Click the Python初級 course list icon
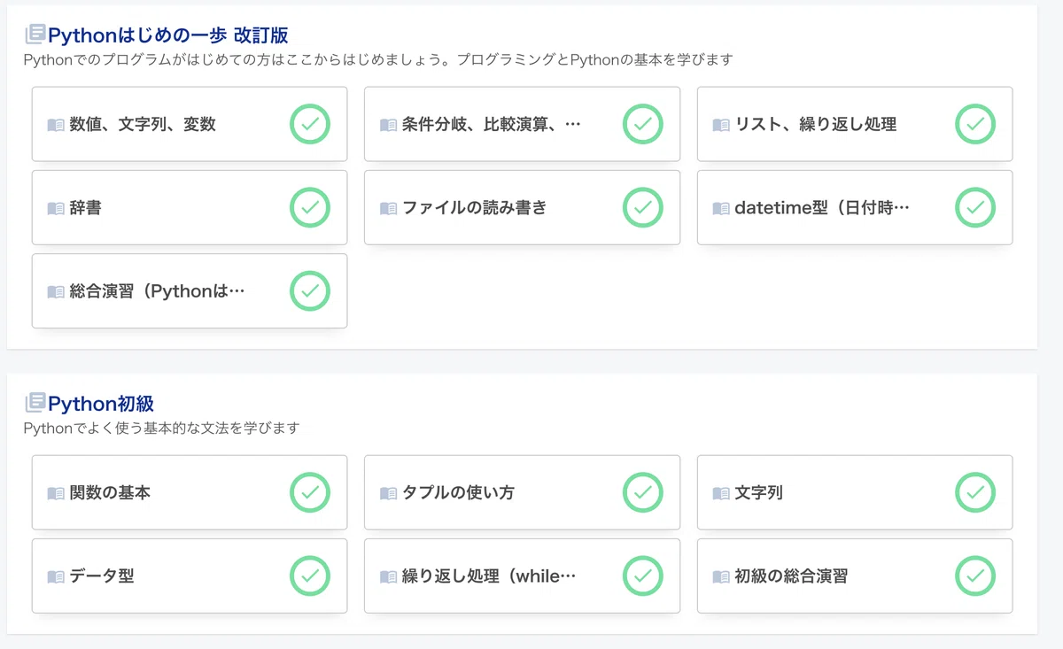This screenshot has height=649, width=1063. (x=35, y=403)
